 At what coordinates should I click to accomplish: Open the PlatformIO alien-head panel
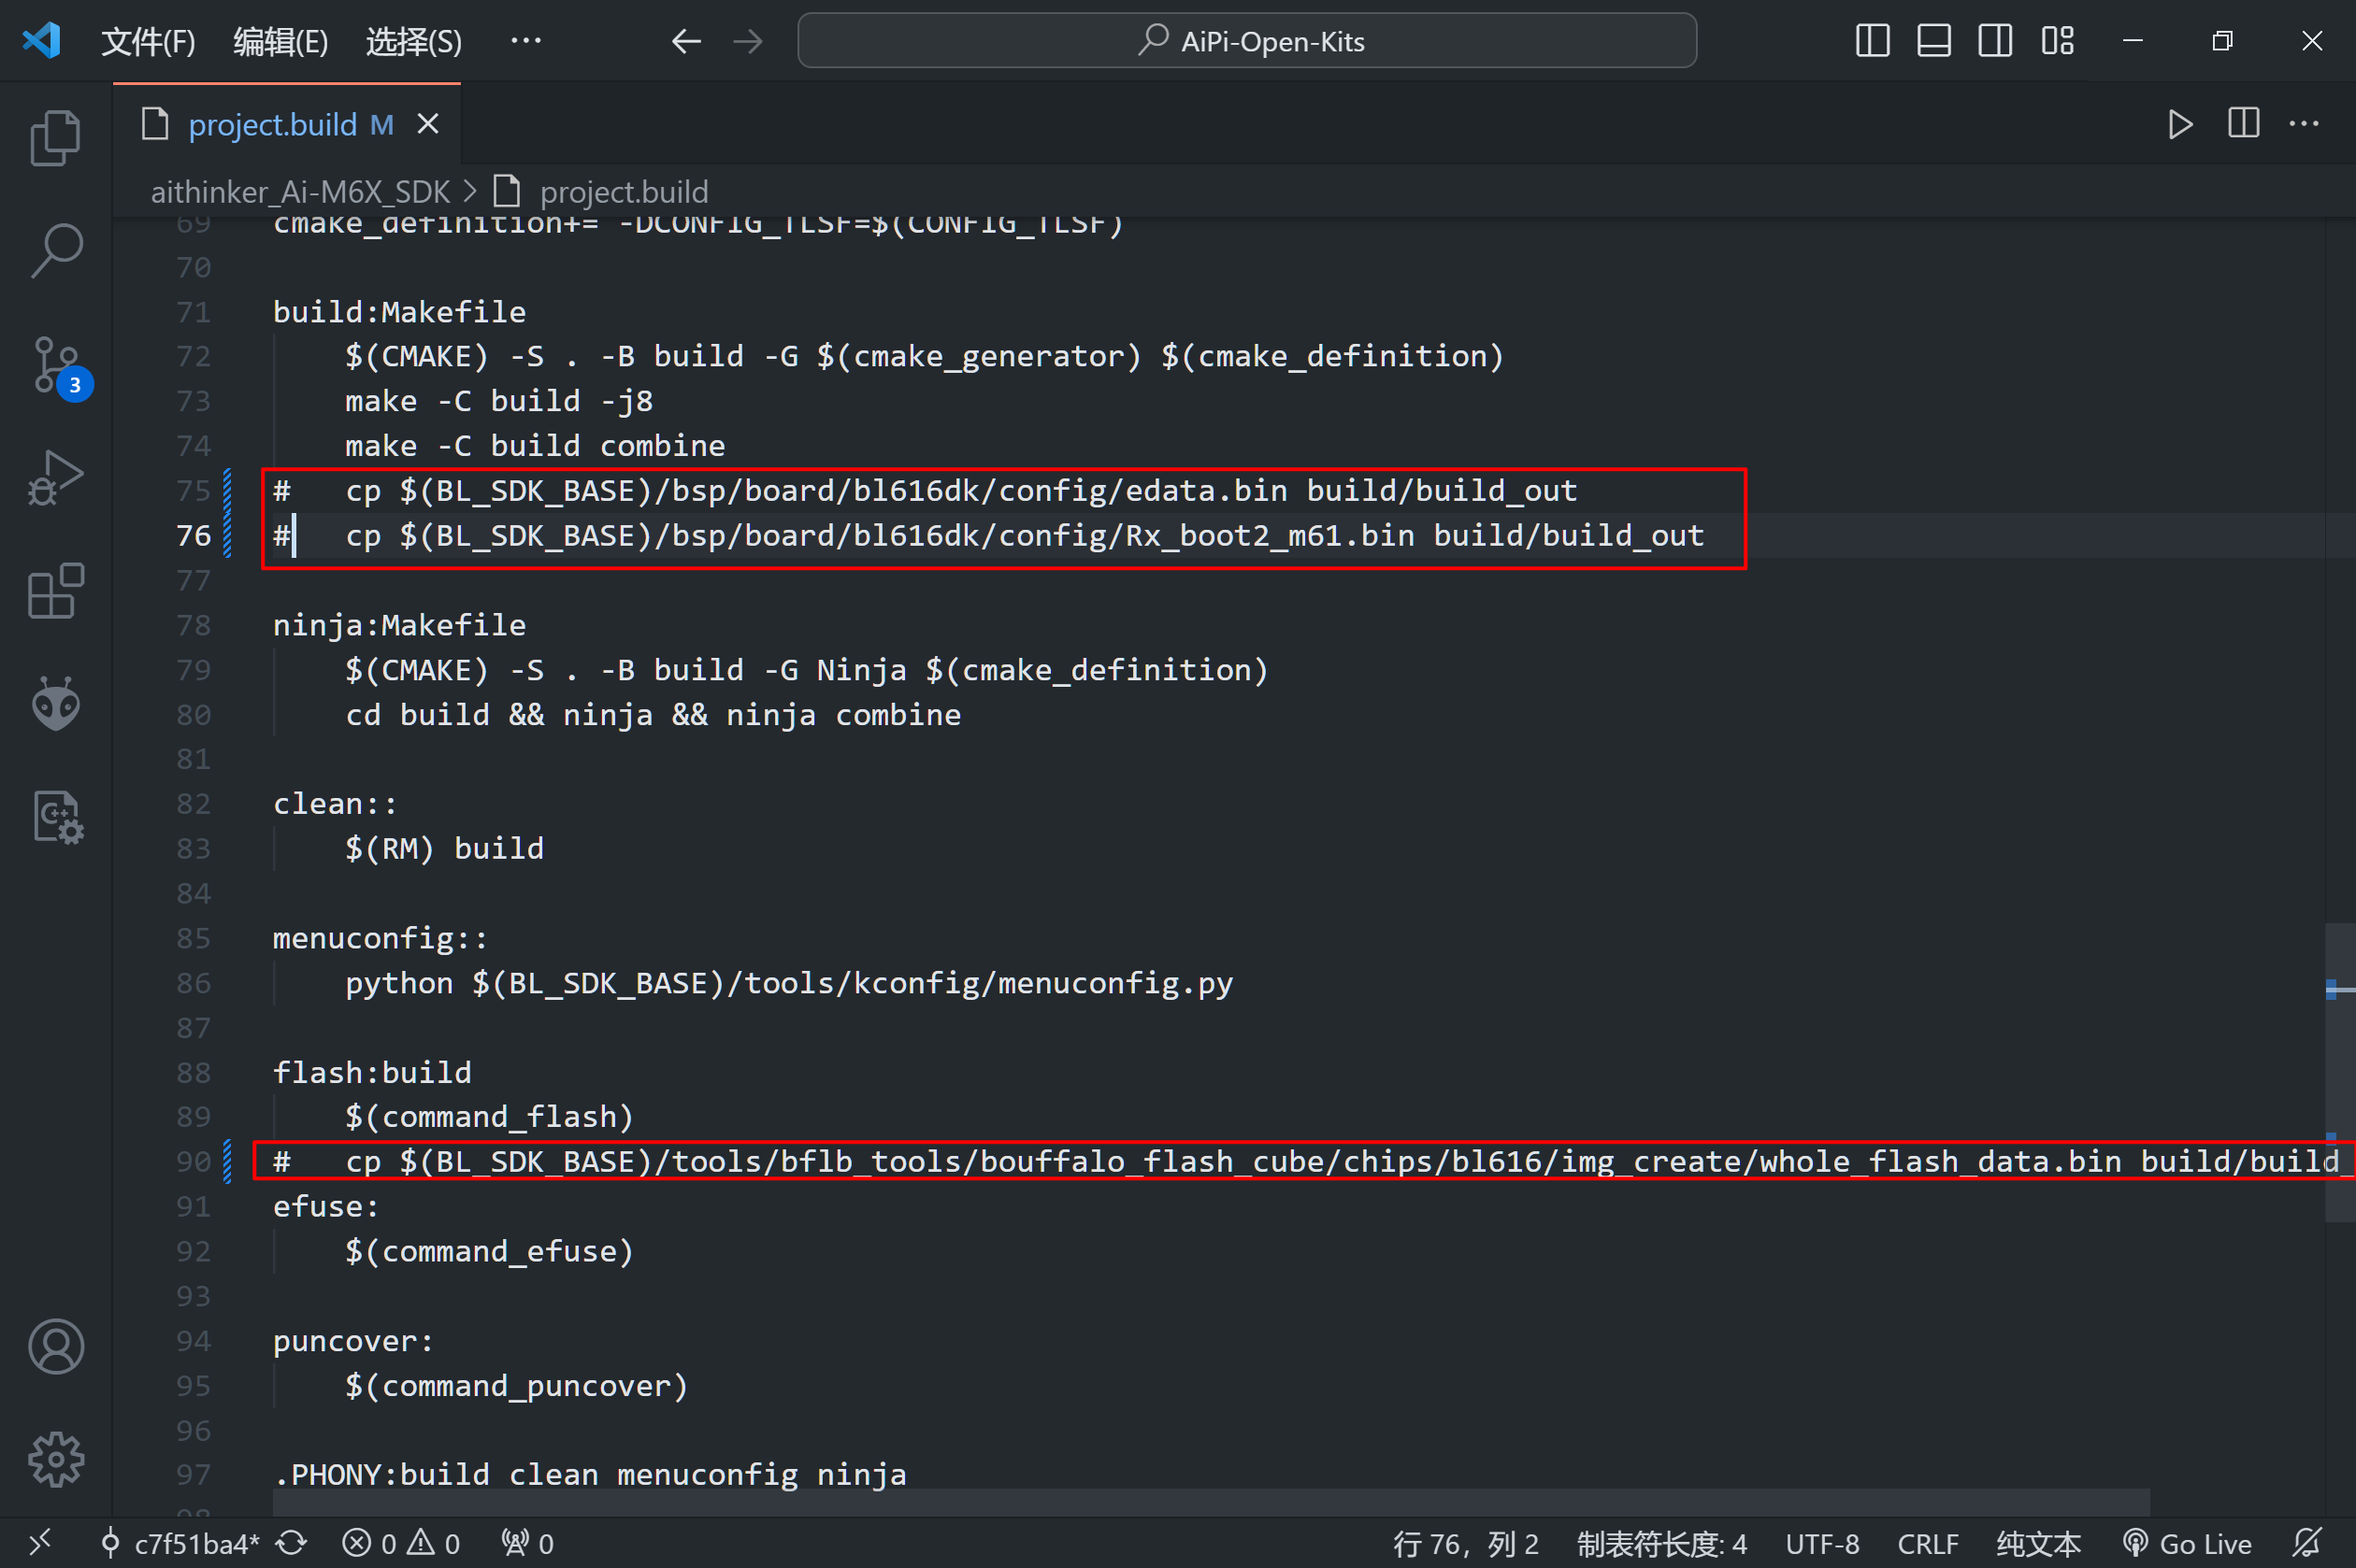pos(56,705)
